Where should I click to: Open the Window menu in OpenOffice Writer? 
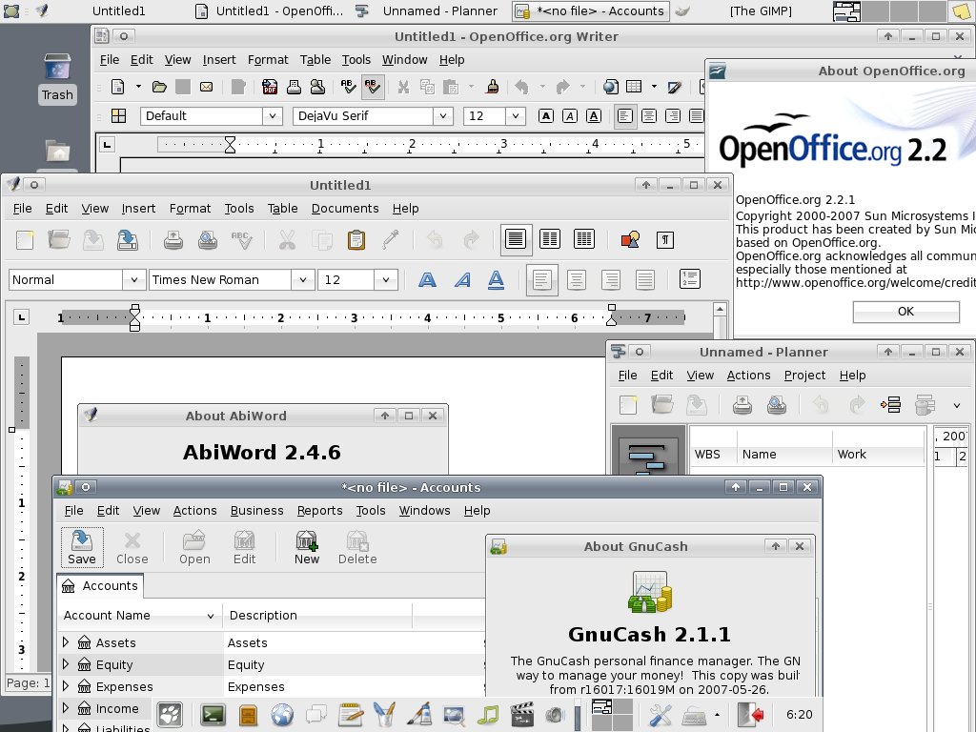(404, 60)
